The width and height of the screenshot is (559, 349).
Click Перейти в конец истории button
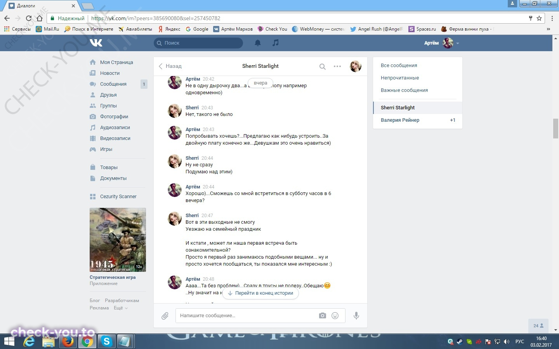(x=260, y=293)
